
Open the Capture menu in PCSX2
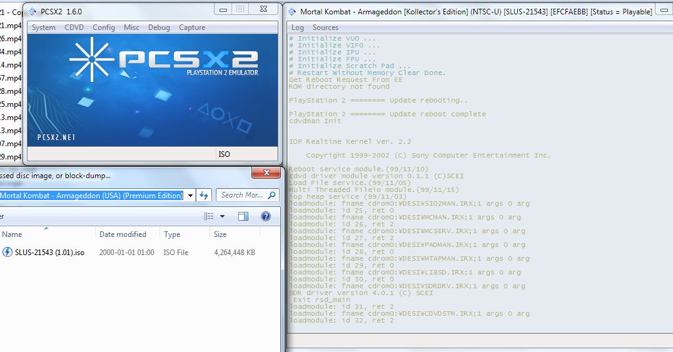click(192, 28)
